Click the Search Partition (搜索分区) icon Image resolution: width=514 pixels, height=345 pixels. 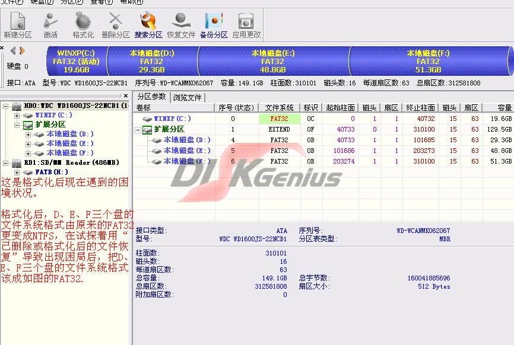click(148, 25)
